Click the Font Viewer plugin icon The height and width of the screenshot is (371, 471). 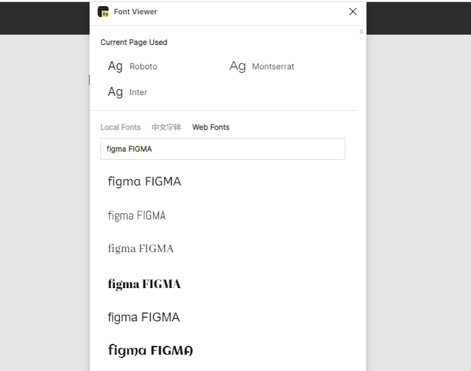coord(103,12)
